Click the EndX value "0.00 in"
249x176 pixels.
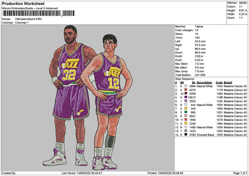point(199,56)
